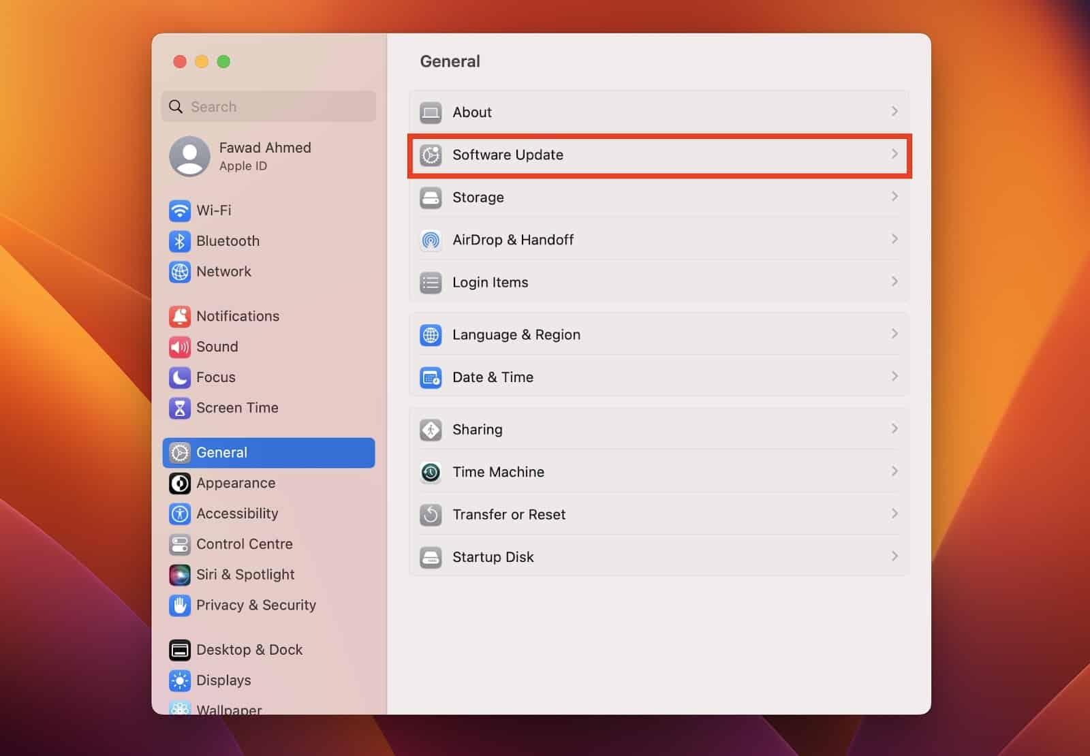Click the Displays sun icon

click(x=180, y=680)
